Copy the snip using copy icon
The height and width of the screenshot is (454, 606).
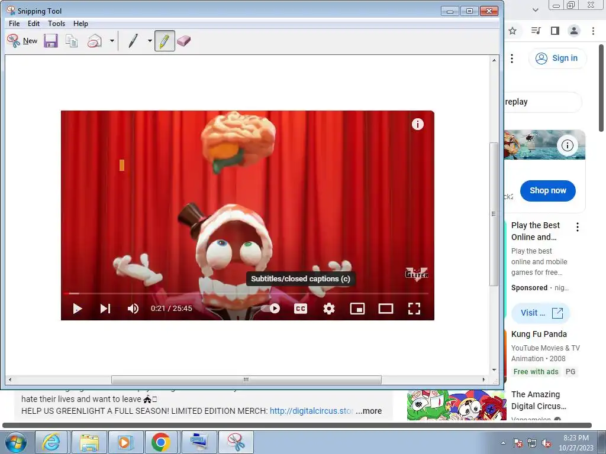coord(72,41)
